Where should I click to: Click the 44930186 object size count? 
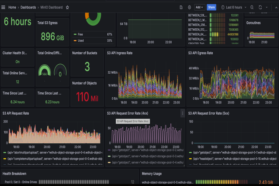click(x=233, y=34)
